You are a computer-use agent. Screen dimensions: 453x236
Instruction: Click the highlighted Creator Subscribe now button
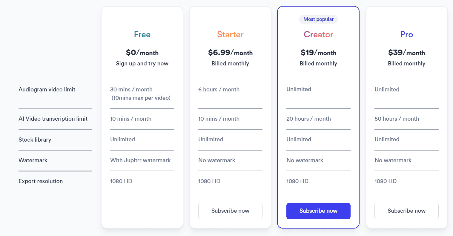point(318,211)
